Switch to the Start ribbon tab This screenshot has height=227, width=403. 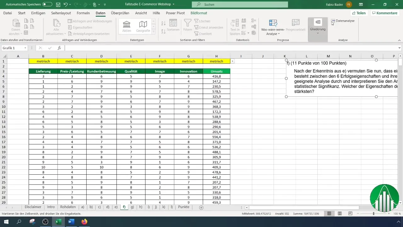tap(22, 13)
